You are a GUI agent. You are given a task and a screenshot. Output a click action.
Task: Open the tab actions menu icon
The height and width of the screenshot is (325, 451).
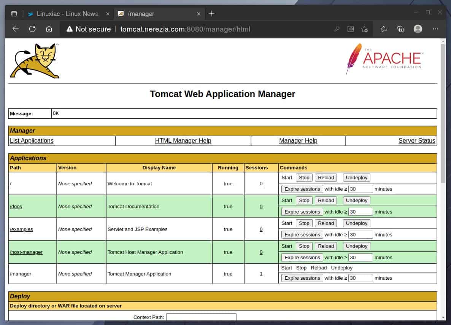tap(14, 14)
